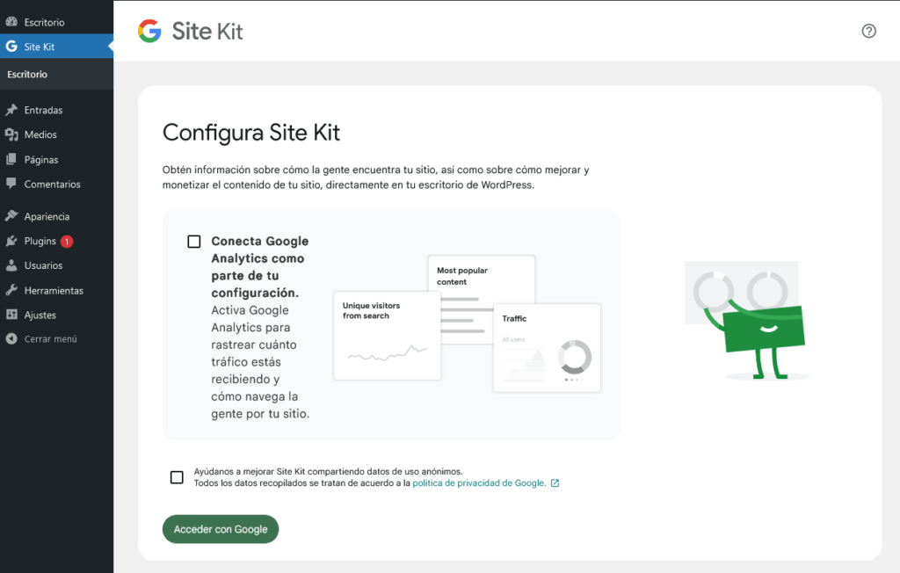
Task: Open the help question mark icon
Action: (869, 31)
